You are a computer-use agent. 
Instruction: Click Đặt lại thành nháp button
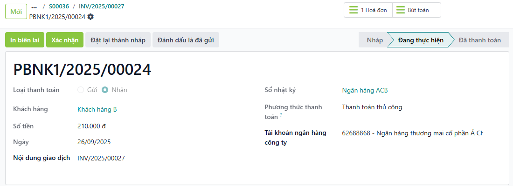[x=118, y=40]
